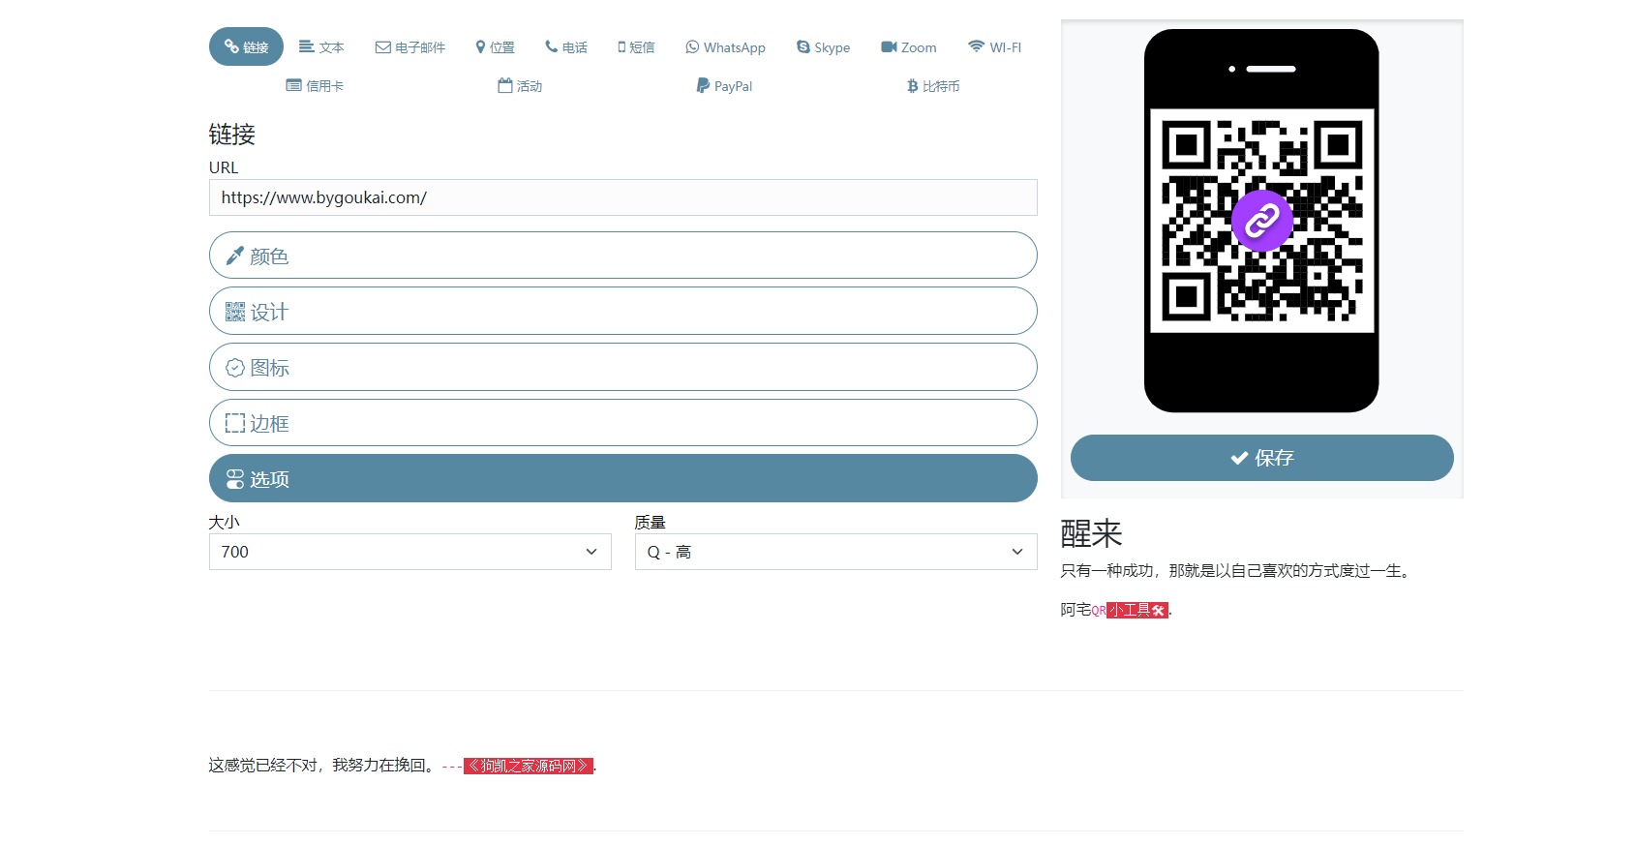Open the PayPal QR type

click(x=724, y=86)
